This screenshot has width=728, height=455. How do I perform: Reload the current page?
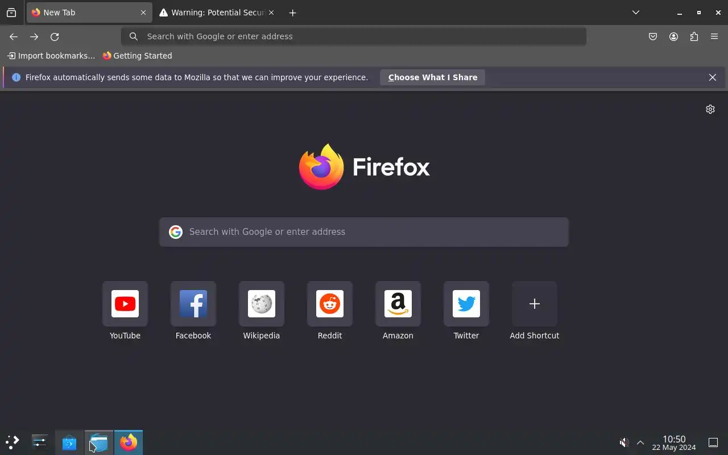[x=55, y=36]
